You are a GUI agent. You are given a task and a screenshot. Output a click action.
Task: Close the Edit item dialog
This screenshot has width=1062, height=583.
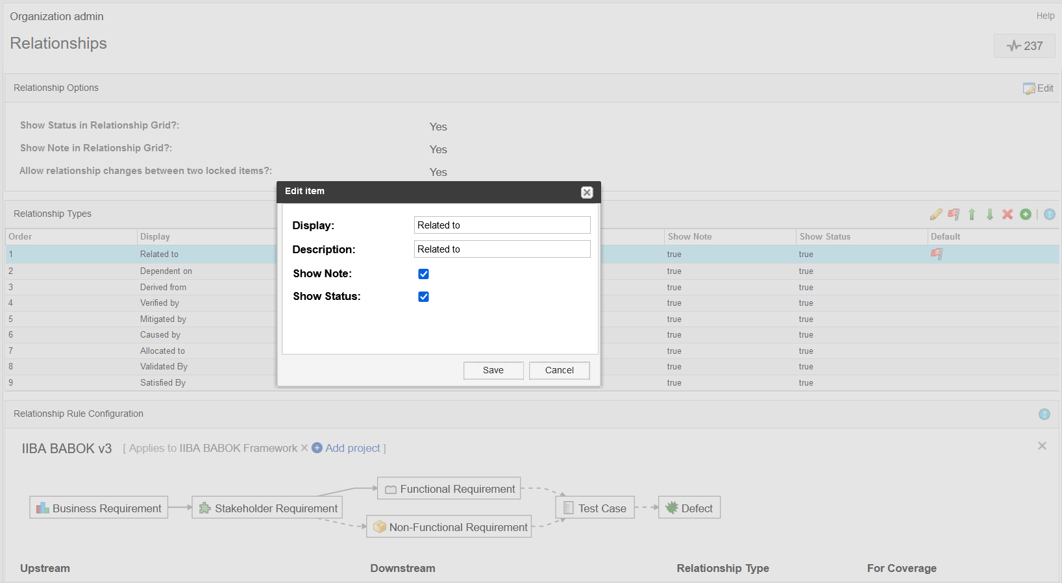pyautogui.click(x=587, y=192)
